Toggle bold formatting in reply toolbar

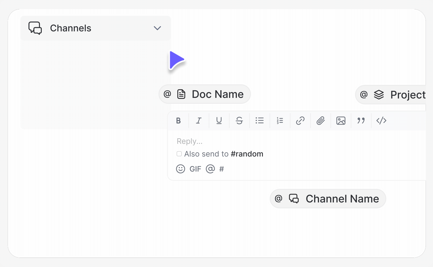pyautogui.click(x=178, y=121)
